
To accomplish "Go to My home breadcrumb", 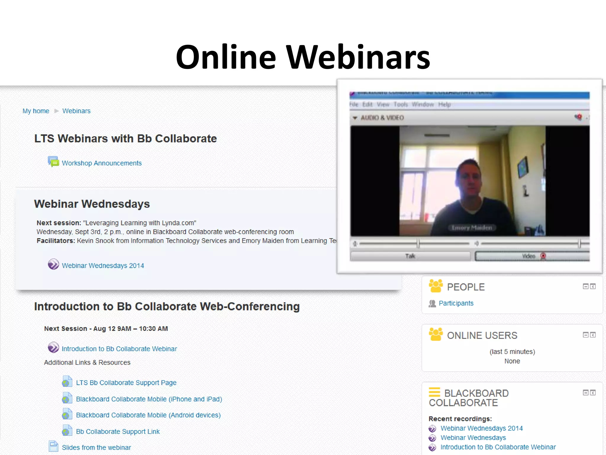I will 36,111.
